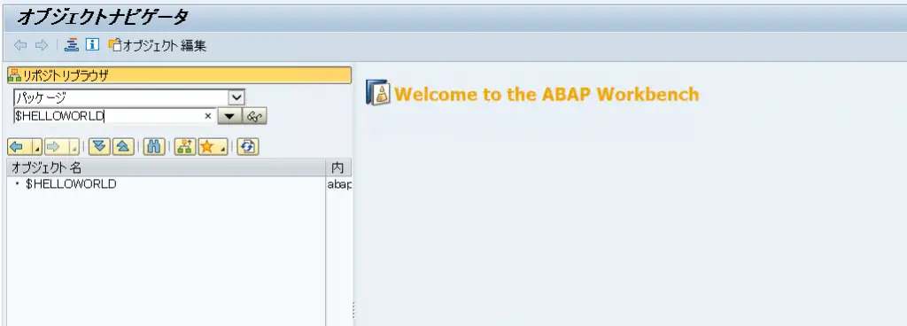Click the tree toolbar next object arrow

tap(54, 147)
